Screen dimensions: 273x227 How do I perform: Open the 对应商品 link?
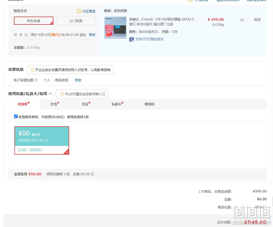coord(89,11)
